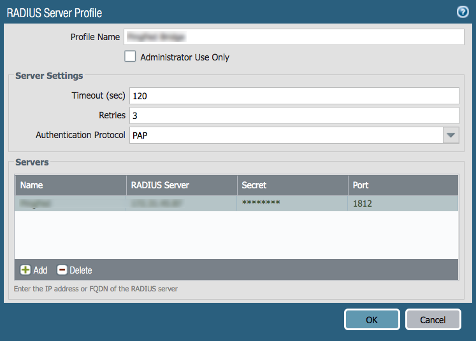
Task: Expand the Authentication Protocol dropdown arrow
Action: click(451, 135)
